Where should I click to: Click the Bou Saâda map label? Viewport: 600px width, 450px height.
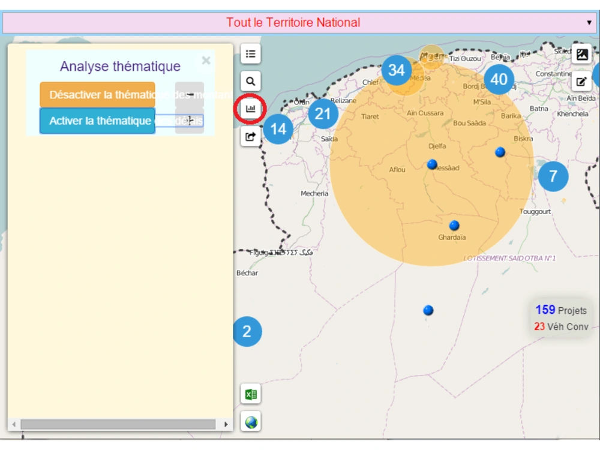point(470,123)
